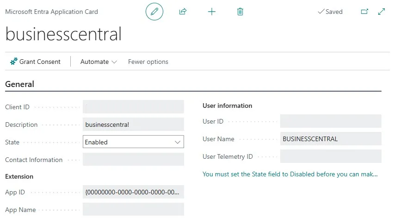
Task: Click the Grant Consent action
Action: click(36, 62)
